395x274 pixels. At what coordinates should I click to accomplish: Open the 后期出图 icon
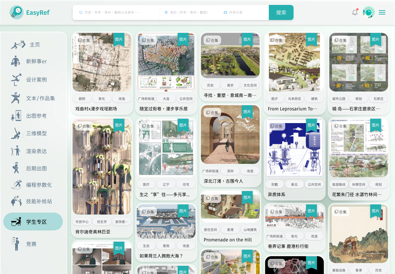tap(16, 168)
